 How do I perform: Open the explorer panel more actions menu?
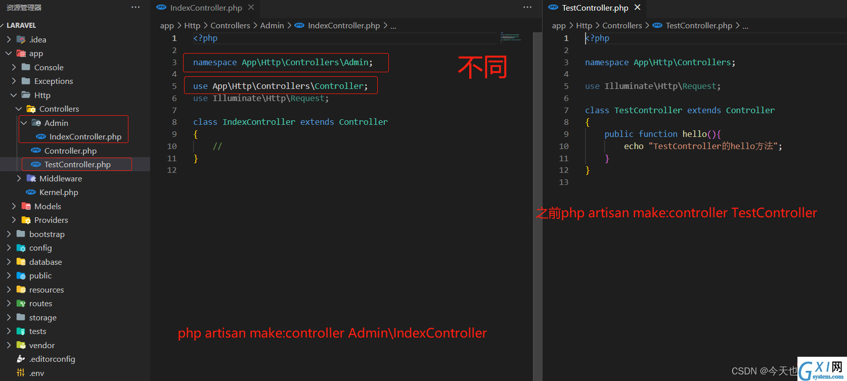coord(136,8)
